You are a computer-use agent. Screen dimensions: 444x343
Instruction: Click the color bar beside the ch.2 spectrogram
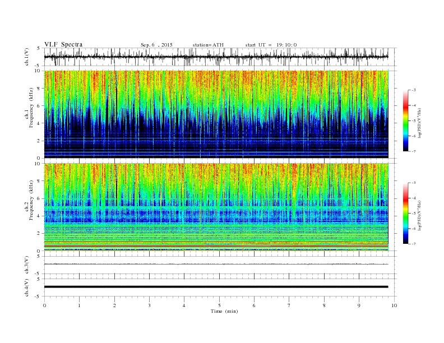coord(405,213)
